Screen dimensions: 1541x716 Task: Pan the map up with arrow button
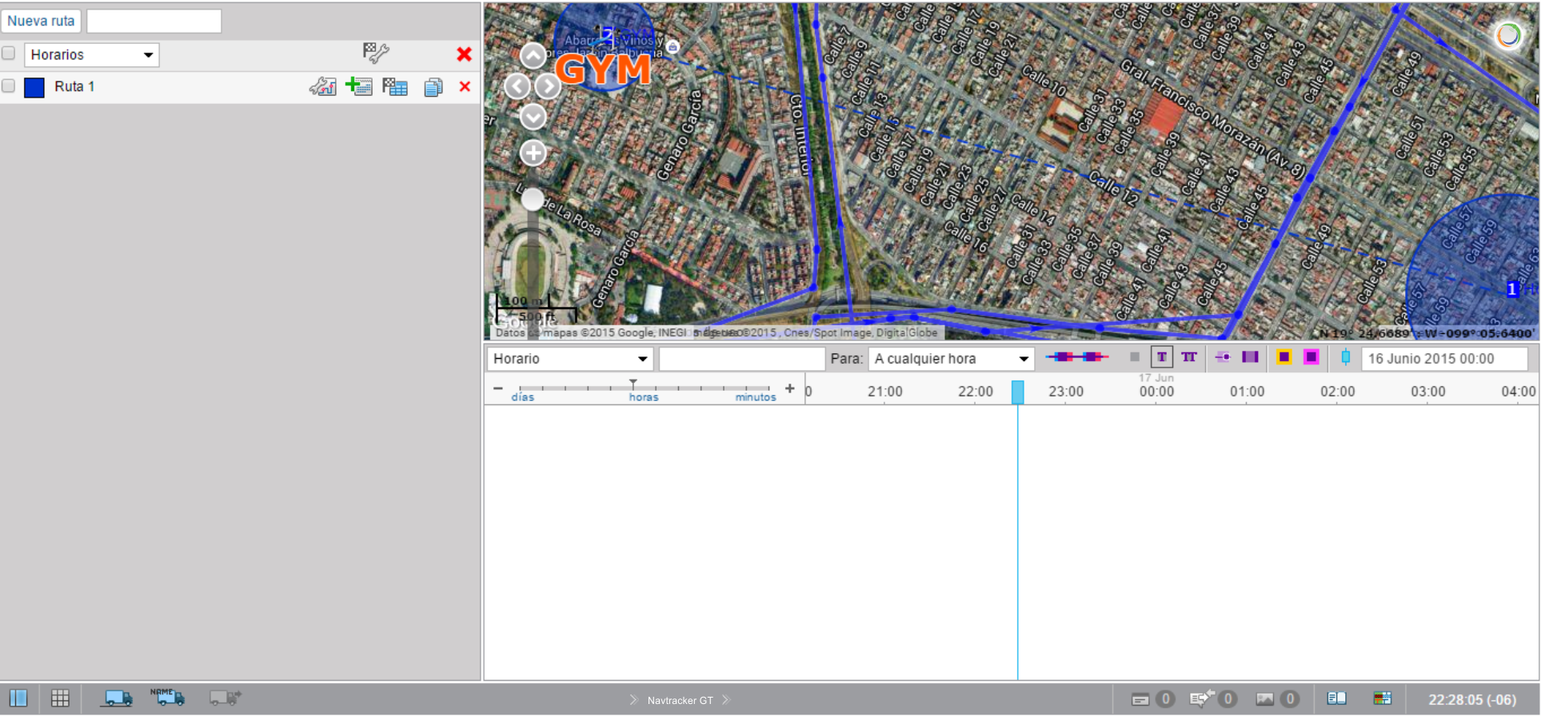coord(533,56)
